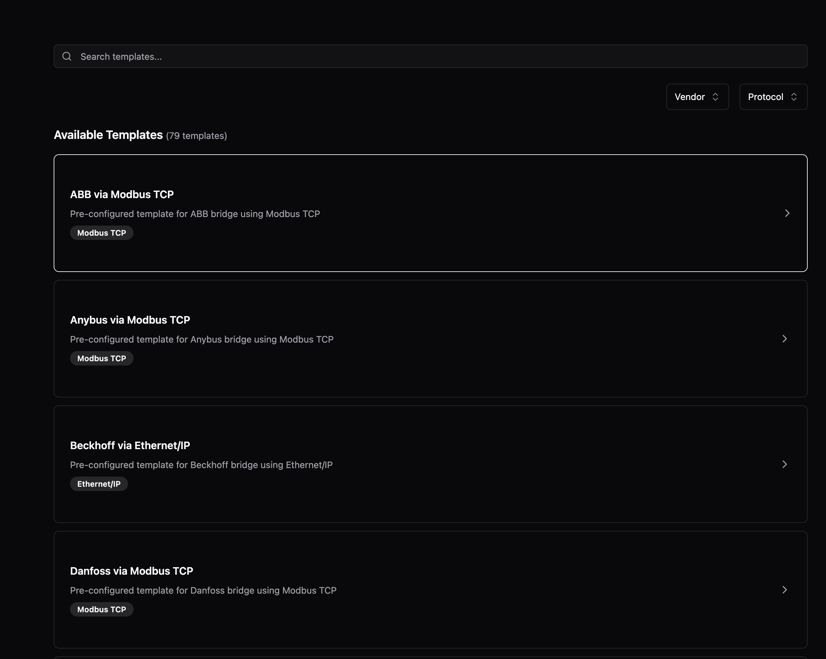
Task: Click chevron arrow on Danfoss template card
Action: coord(784,590)
